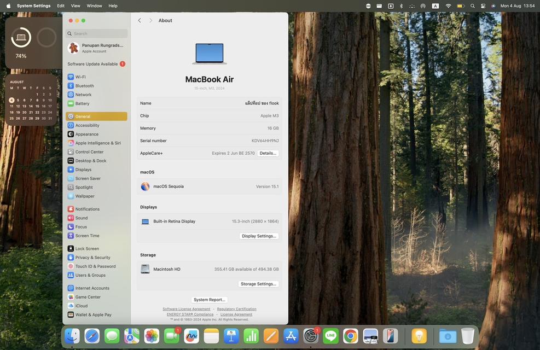540x350 pixels.
Task: Open Spotlight settings in sidebar
Action: pos(96,187)
